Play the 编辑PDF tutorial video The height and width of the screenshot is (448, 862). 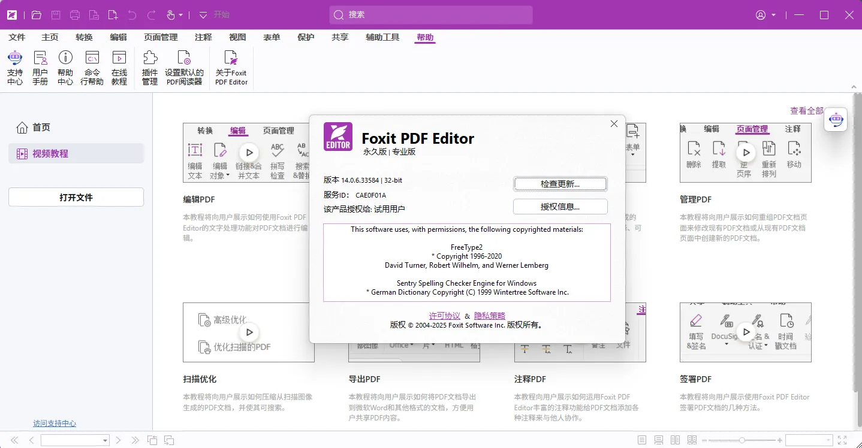pos(249,153)
